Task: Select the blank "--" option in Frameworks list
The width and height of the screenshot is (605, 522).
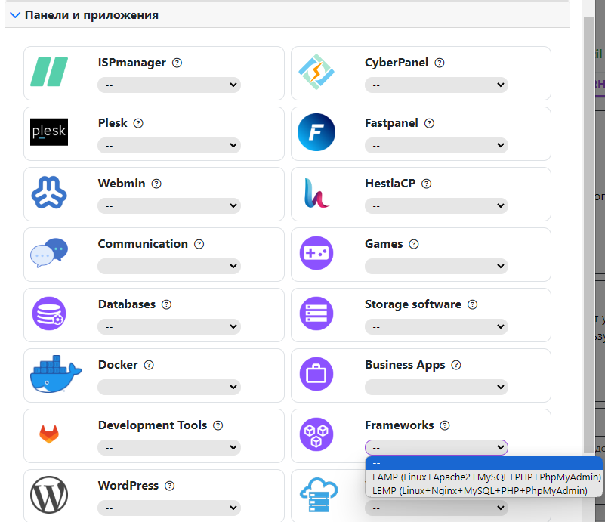Action: coord(484,463)
